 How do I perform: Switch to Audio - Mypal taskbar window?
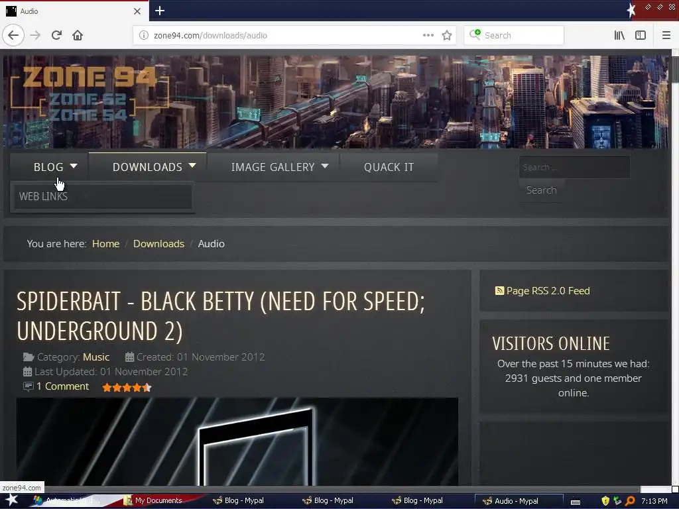tap(519, 500)
